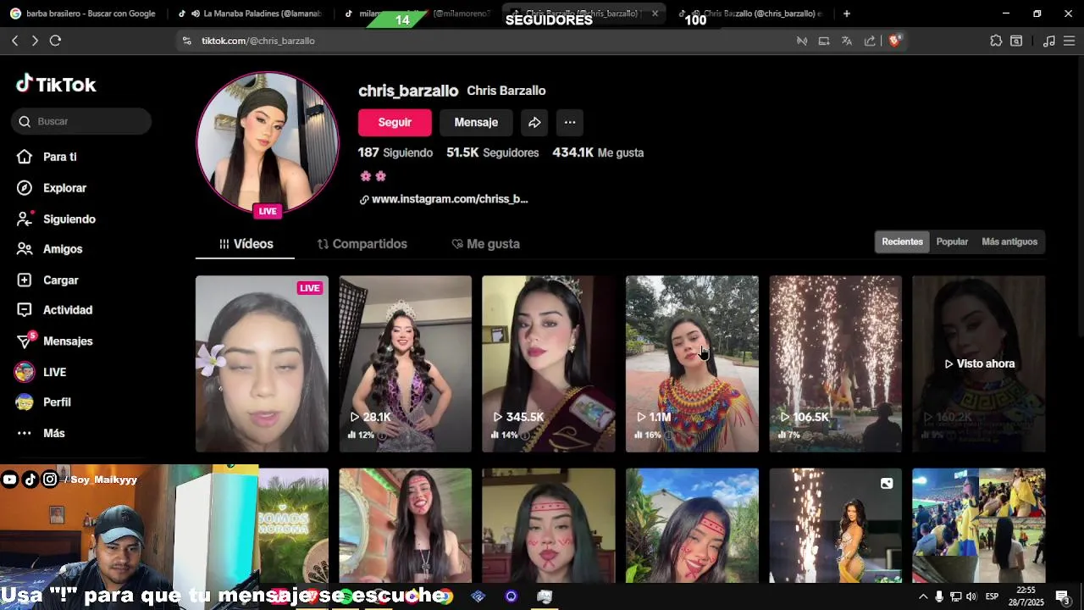
Task: Click the ESP language indicator
Action: pos(992,596)
